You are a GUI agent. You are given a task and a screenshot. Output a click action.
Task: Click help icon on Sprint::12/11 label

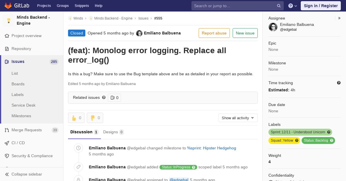click(x=329, y=132)
